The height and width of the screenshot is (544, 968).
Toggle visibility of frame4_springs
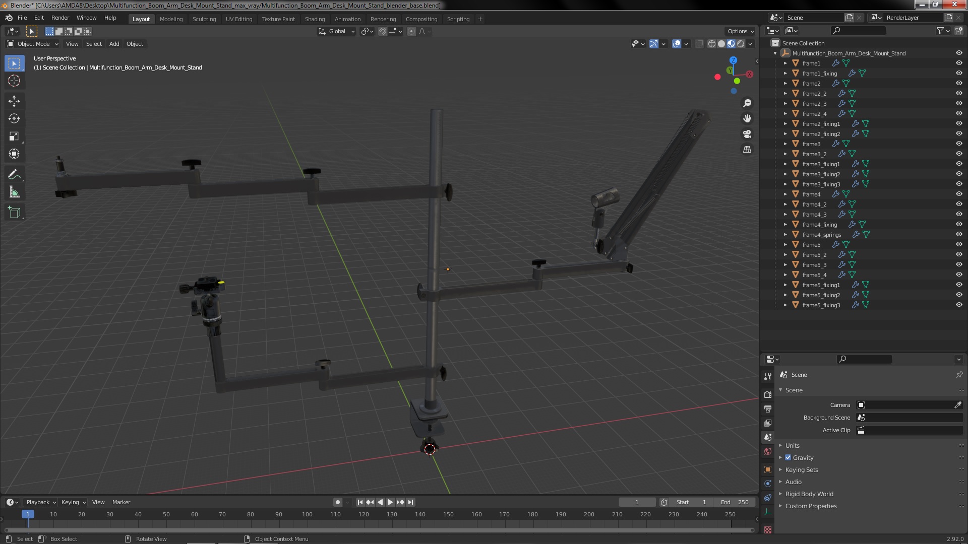tap(958, 234)
